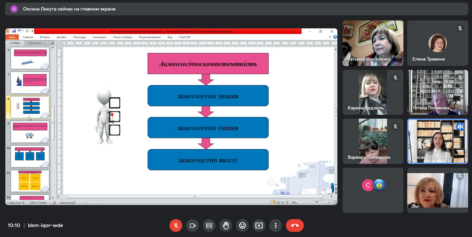Expand the PowerPoint ribbon using the chevron

tap(330, 37)
